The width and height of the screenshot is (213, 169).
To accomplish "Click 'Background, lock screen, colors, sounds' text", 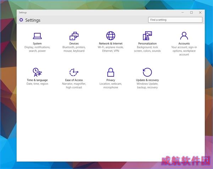I will [147, 49].
